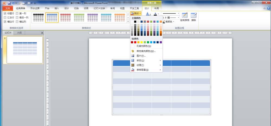Click the 其他填充颜色 palette icon

[133, 51]
